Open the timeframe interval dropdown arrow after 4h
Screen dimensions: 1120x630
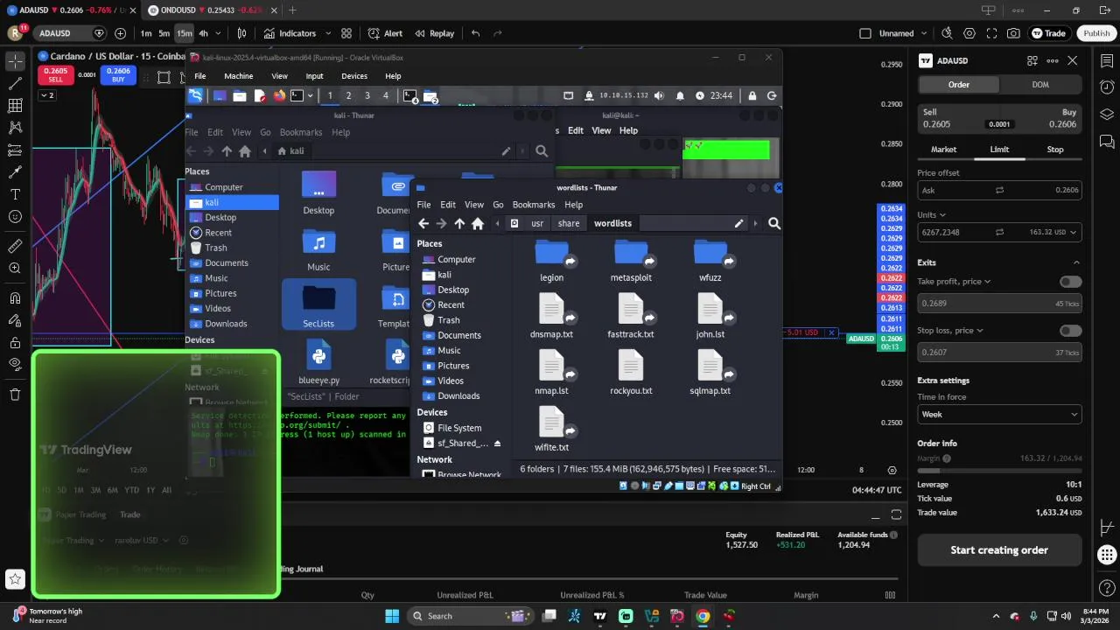click(x=218, y=33)
